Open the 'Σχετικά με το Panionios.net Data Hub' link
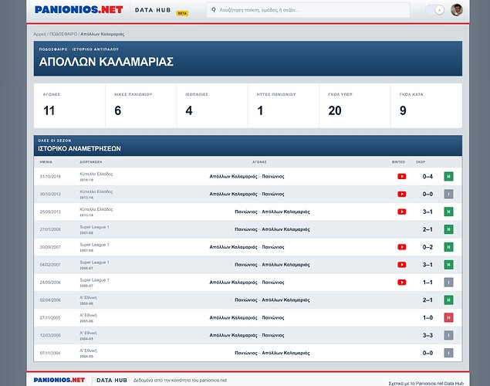This screenshot has height=386, width=490. (426, 384)
